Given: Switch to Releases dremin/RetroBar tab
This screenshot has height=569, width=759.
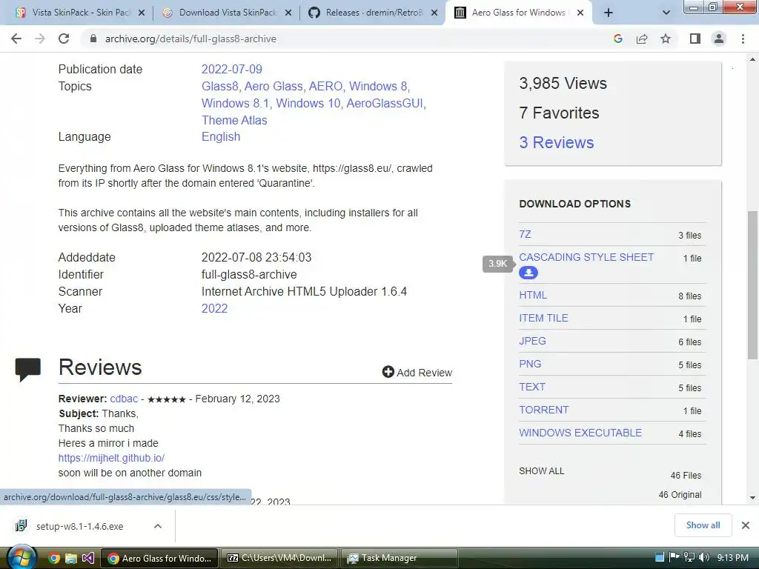Looking at the screenshot, I should point(374,13).
